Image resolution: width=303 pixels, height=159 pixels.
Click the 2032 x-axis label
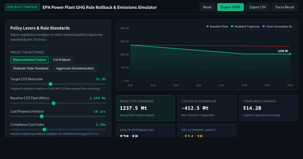199,85
